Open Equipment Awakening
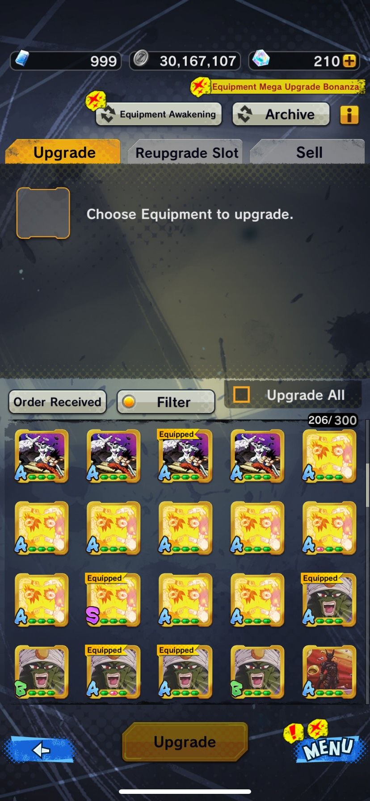The width and height of the screenshot is (370, 801). [x=159, y=114]
